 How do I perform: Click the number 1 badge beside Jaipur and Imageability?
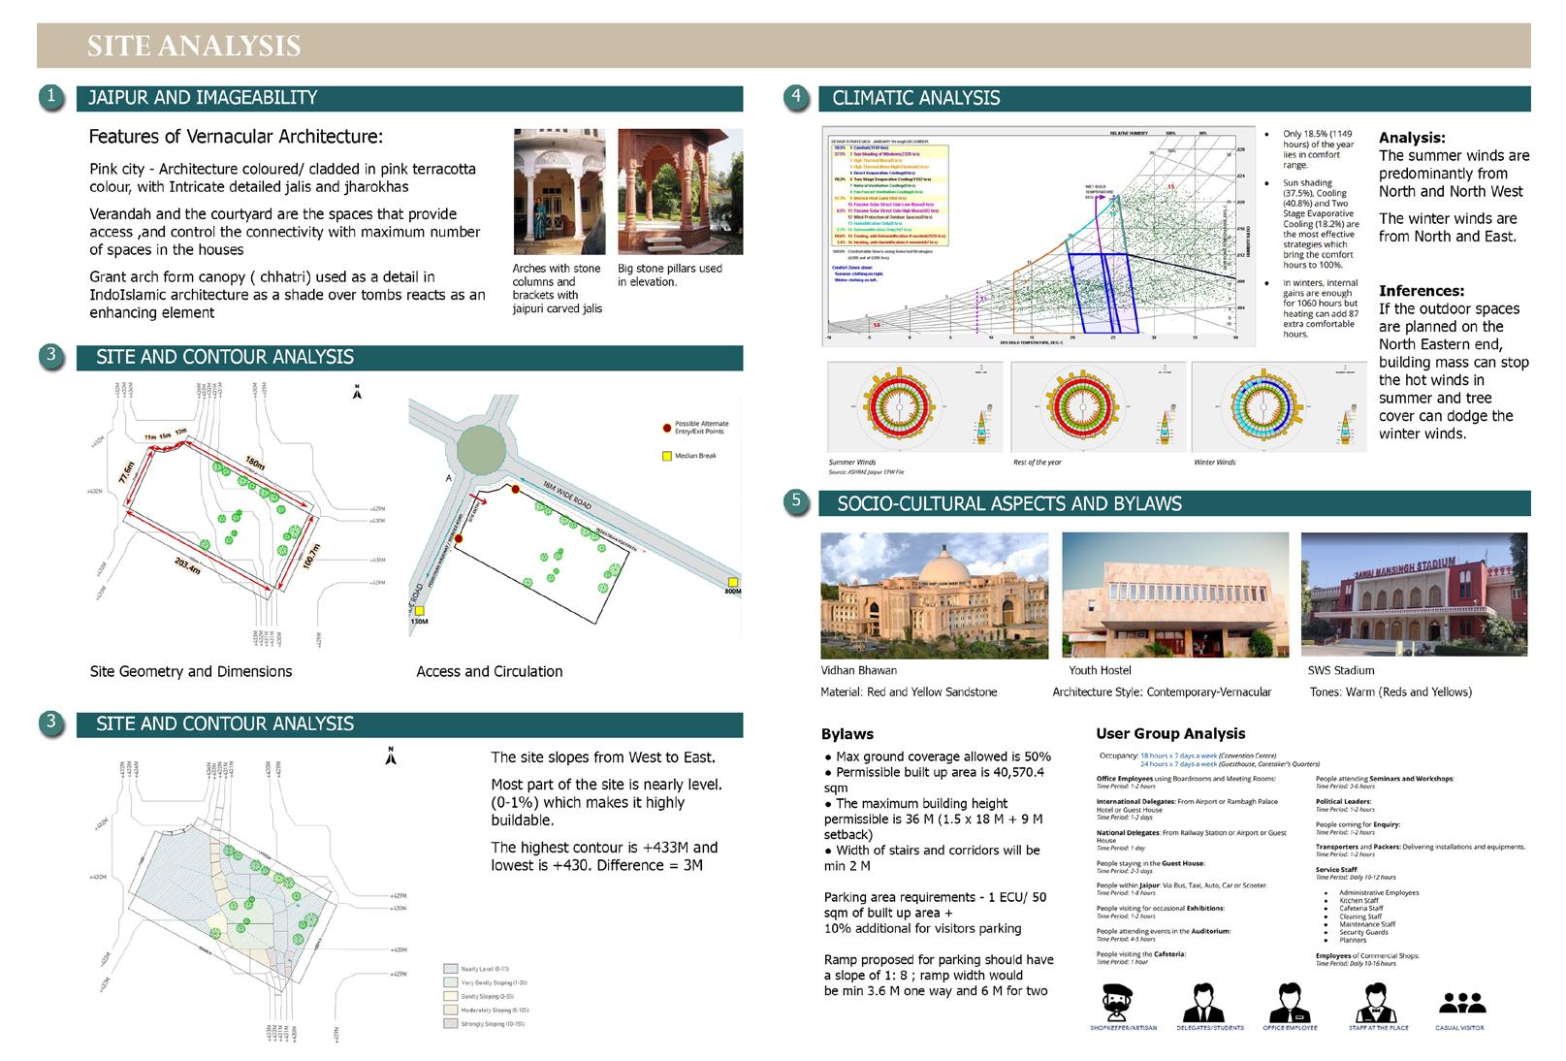point(51,97)
